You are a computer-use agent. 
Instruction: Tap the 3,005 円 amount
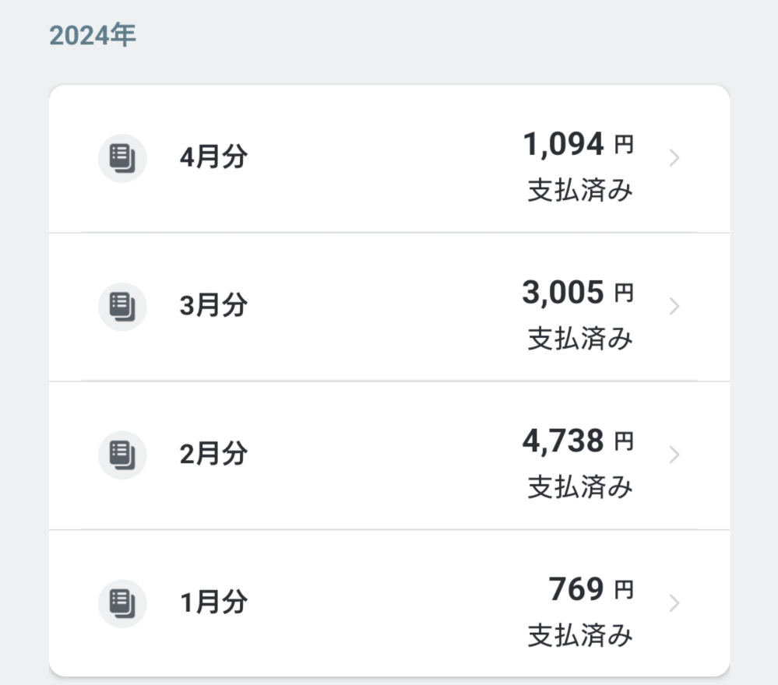tap(578, 293)
